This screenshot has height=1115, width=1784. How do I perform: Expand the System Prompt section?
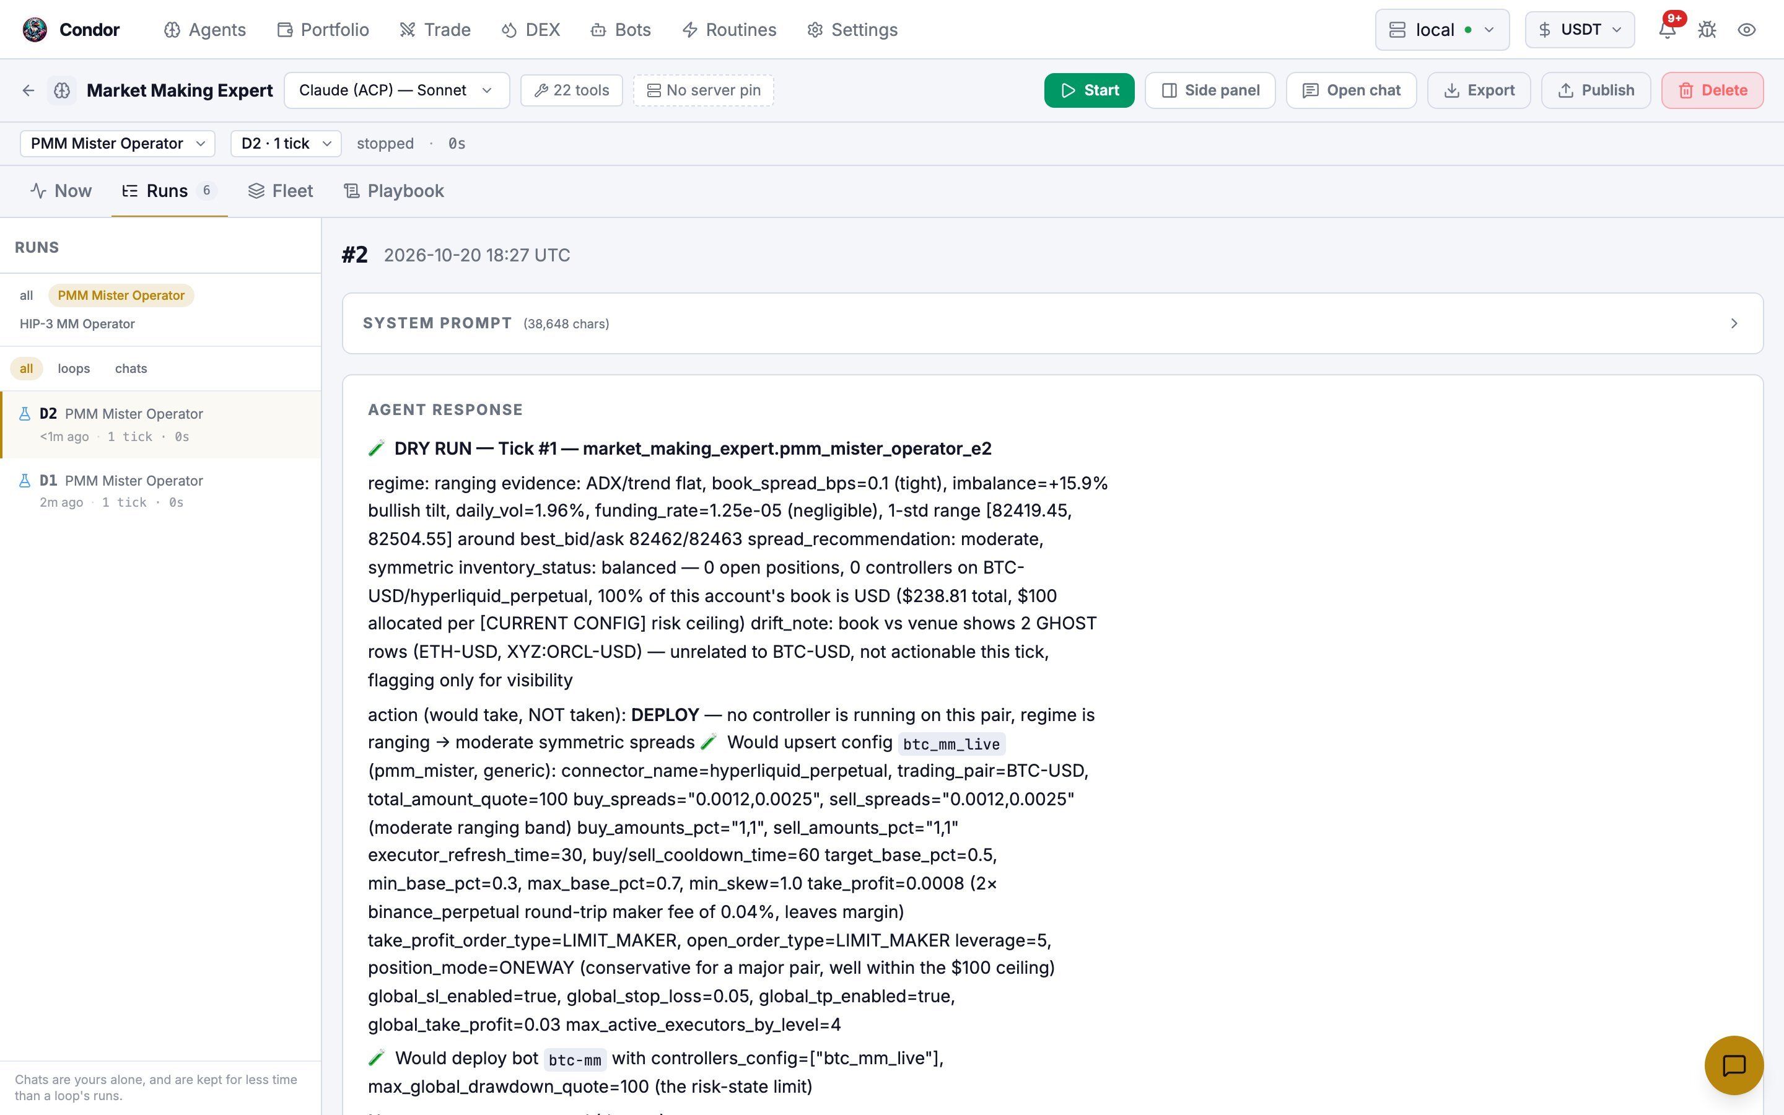coord(1052,323)
